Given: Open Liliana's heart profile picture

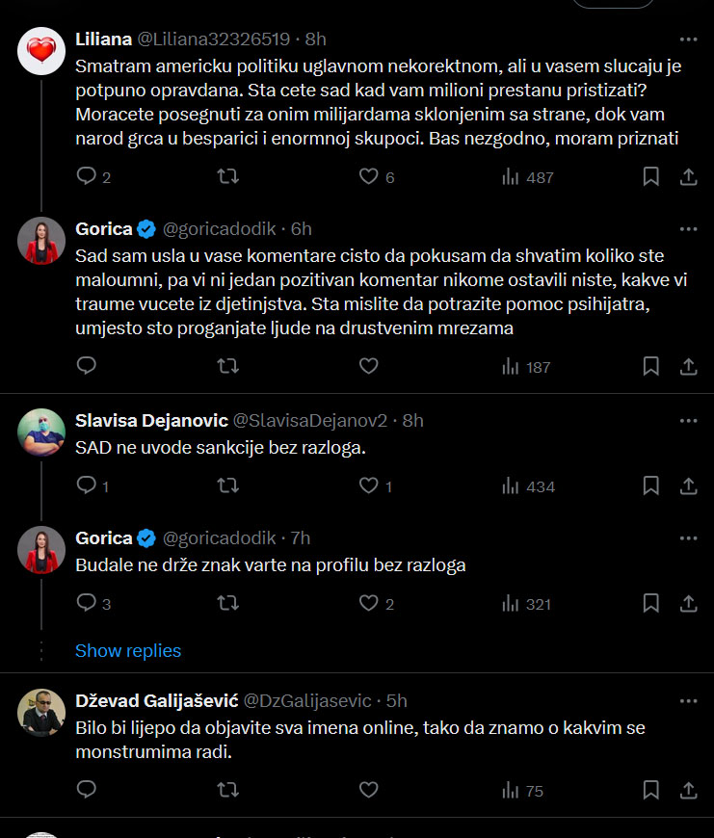Looking at the screenshot, I should [41, 51].
